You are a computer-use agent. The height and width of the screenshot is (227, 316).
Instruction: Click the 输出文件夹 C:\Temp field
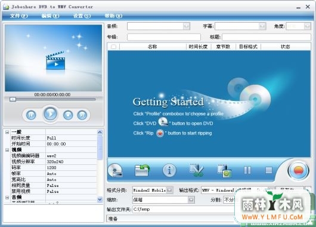click(x=184, y=209)
